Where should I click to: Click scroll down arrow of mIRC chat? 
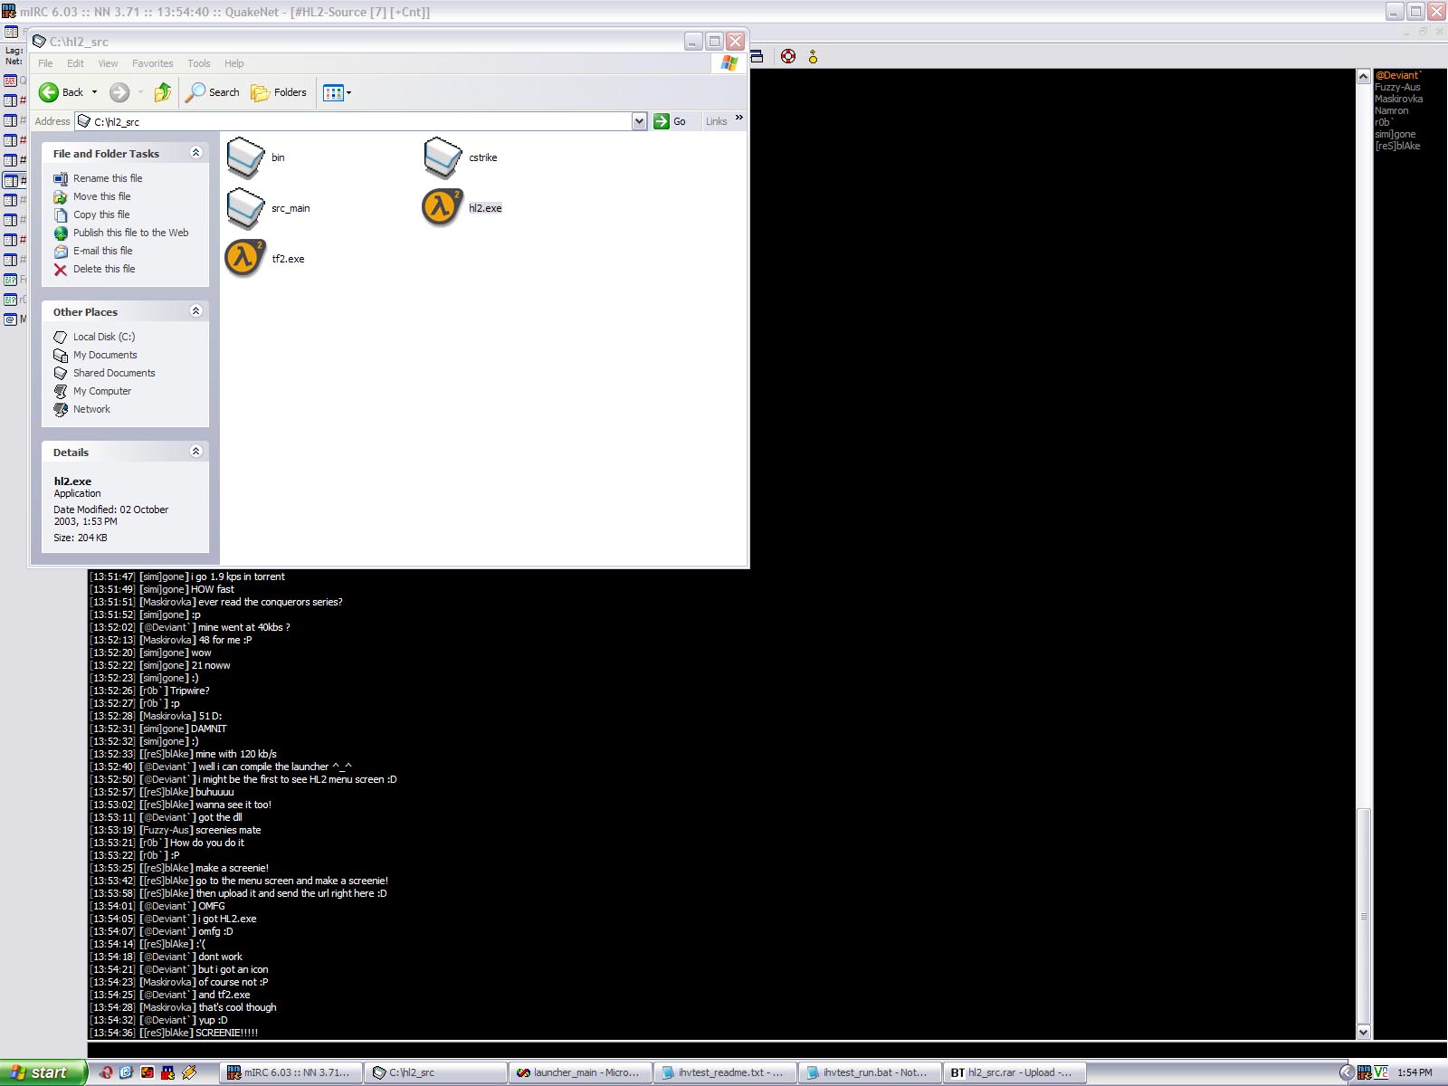[1364, 1032]
